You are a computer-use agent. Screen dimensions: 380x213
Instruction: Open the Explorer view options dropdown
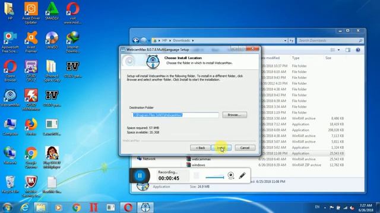pos(338,50)
